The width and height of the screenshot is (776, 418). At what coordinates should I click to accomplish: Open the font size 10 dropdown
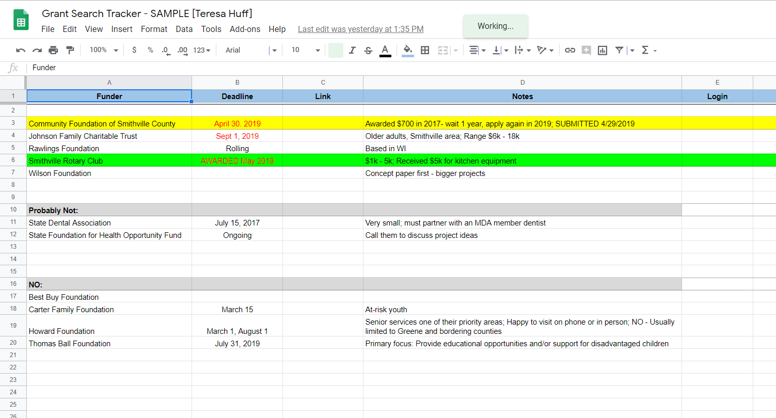click(306, 50)
